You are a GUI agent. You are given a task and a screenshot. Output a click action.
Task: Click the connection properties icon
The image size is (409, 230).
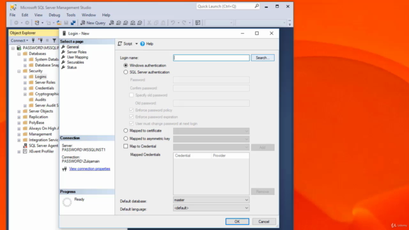tap(65, 169)
